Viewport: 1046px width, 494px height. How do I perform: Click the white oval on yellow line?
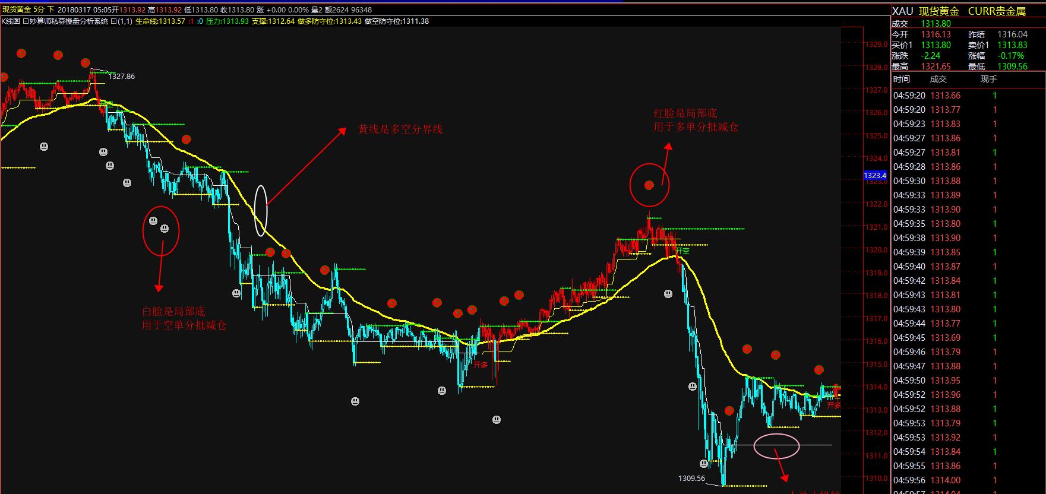pyautogui.click(x=261, y=211)
